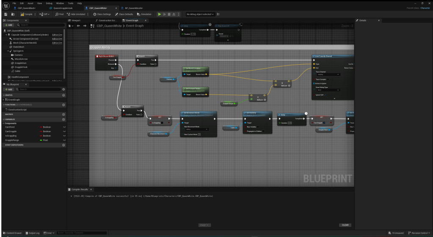Open Class Defaults in the toolbar

pos(124,14)
